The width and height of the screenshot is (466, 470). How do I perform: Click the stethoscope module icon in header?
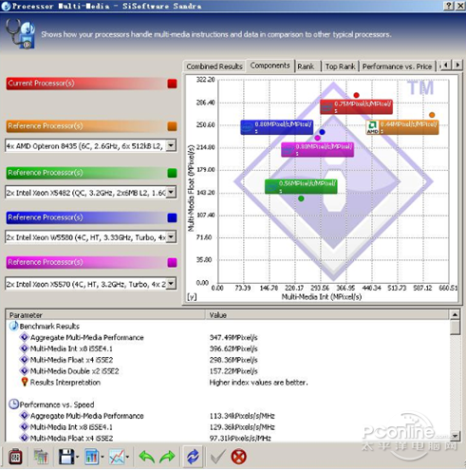click(20, 34)
